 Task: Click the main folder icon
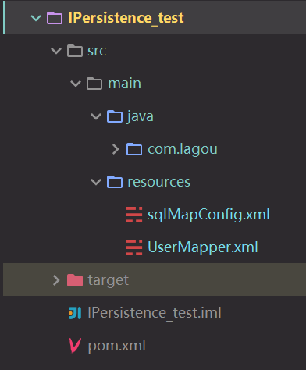point(94,84)
